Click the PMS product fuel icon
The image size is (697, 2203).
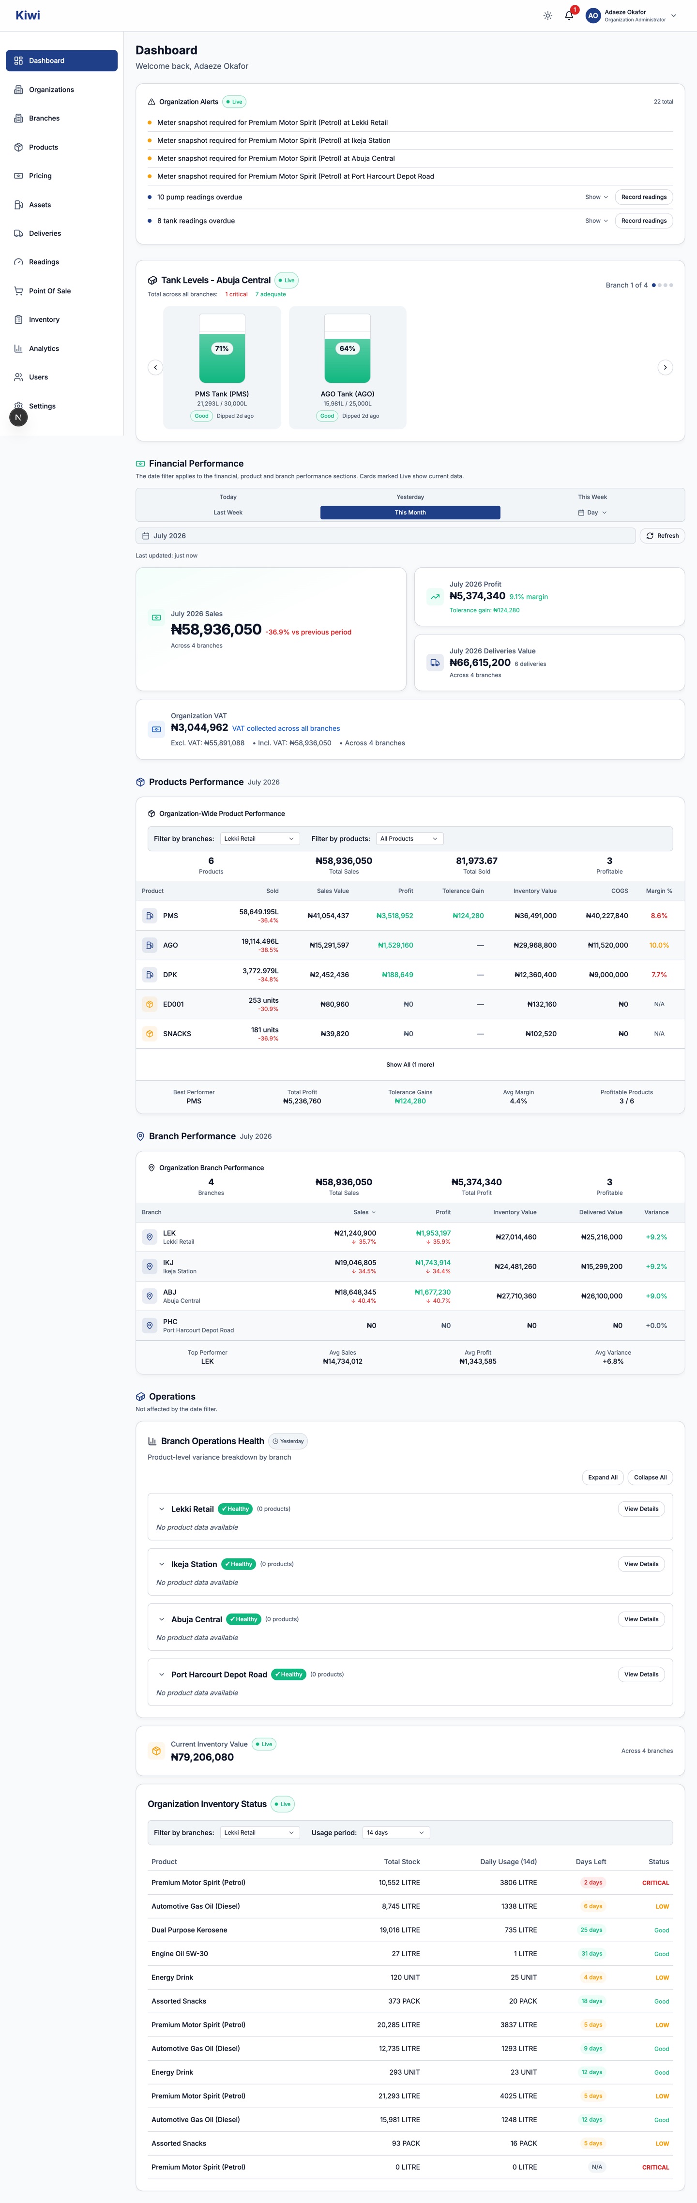coord(150,916)
